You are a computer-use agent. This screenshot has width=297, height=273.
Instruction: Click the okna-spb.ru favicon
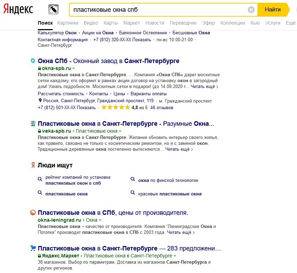tap(33, 61)
